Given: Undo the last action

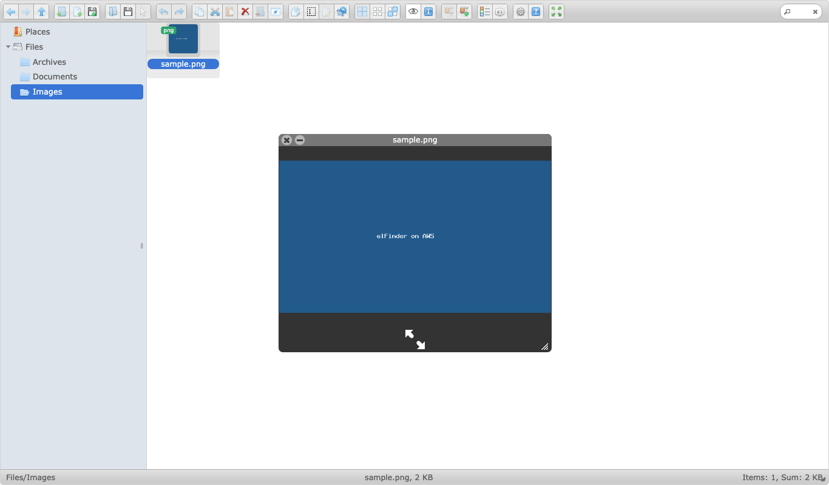Looking at the screenshot, I should pos(164,12).
